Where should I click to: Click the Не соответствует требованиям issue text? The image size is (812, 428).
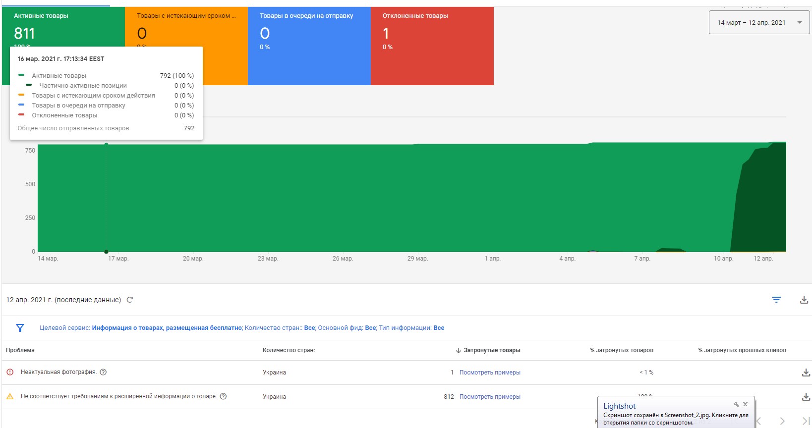[118, 396]
